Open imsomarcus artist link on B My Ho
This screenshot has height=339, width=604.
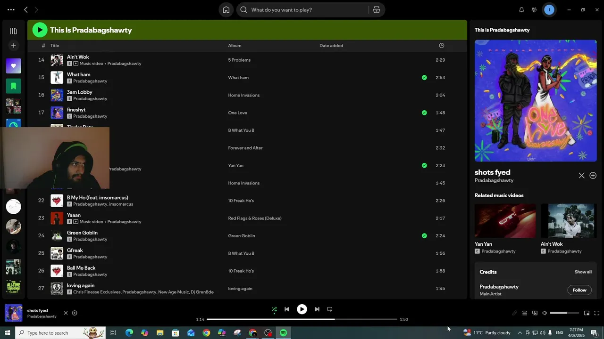pos(121,204)
